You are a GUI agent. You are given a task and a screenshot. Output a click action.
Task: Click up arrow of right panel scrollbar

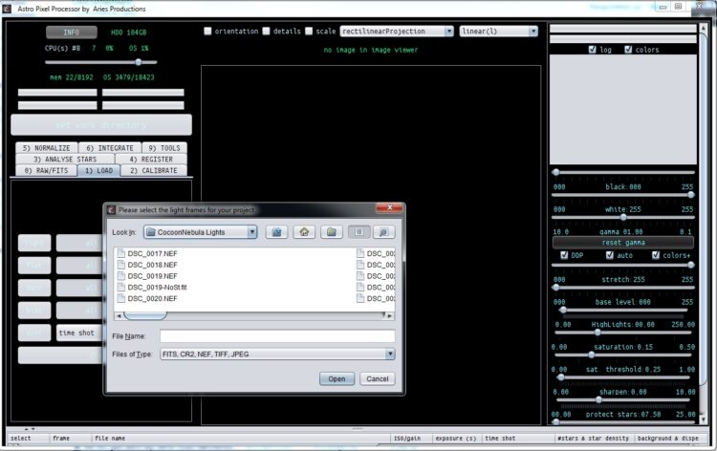pyautogui.click(x=704, y=29)
